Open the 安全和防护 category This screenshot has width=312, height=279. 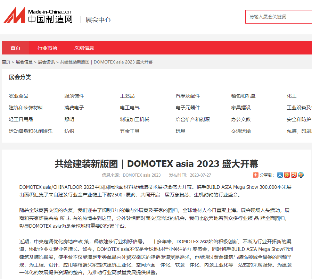tap(299, 119)
